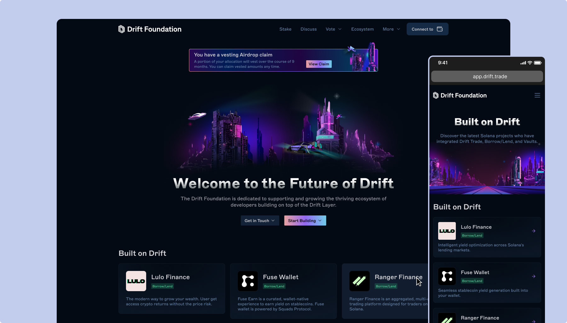Tap the cellular signal icon in mobile status bar
The width and height of the screenshot is (567, 323).
(523, 63)
